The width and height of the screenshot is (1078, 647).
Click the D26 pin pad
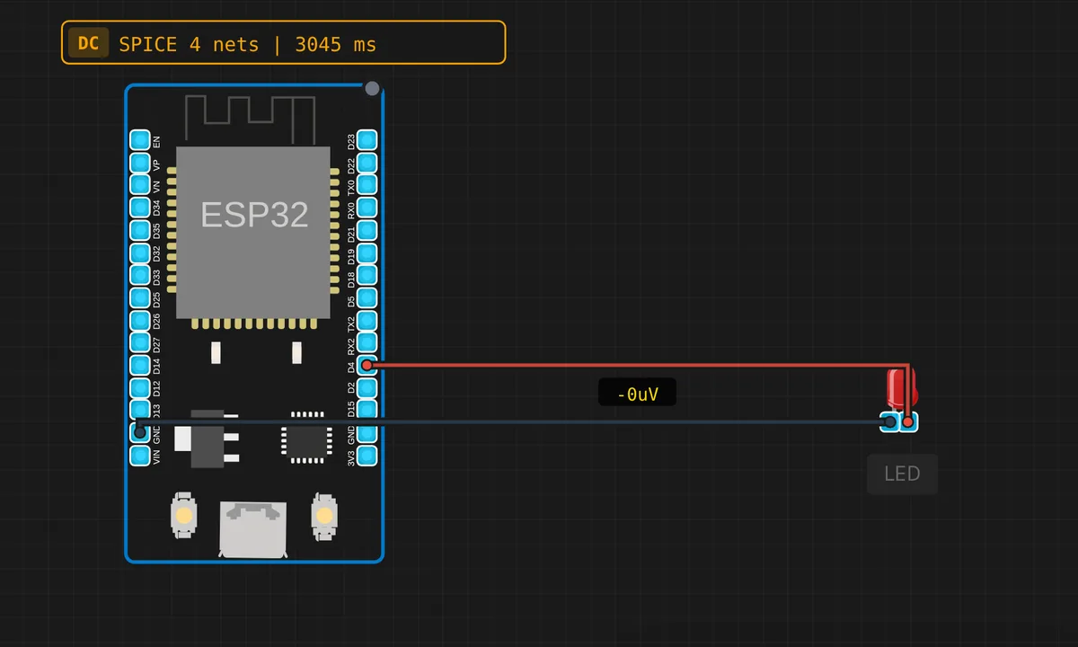coord(140,320)
